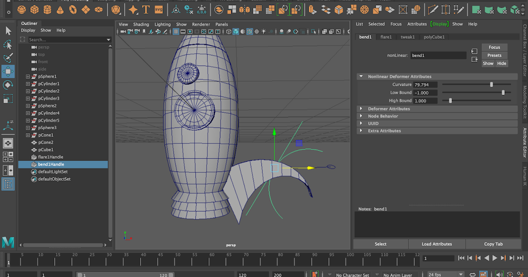
Task: Open the No Character Set dropdown at the bottom
Action: 352,274
